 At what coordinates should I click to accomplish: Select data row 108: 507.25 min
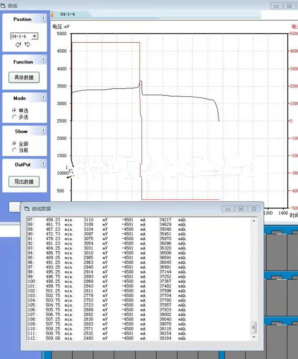tap(107, 319)
